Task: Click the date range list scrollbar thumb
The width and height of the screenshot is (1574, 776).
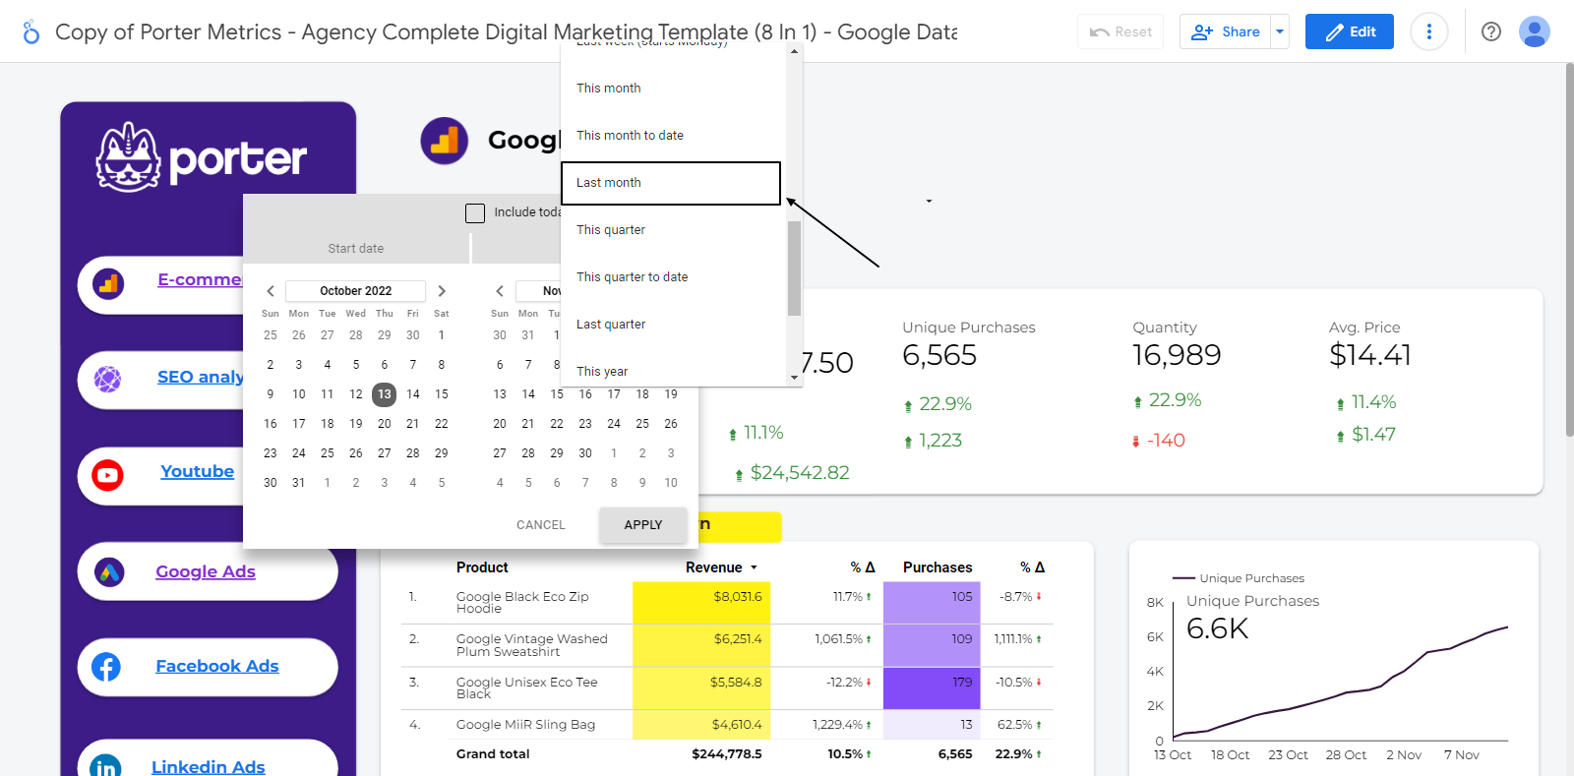Action: 794,269
